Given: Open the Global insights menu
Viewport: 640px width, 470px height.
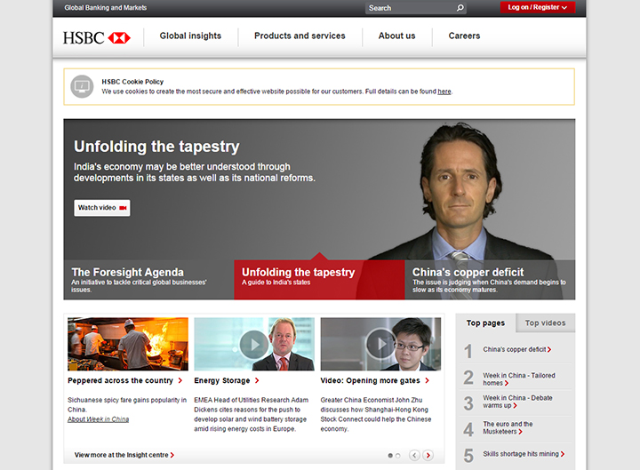Looking at the screenshot, I should (x=190, y=36).
